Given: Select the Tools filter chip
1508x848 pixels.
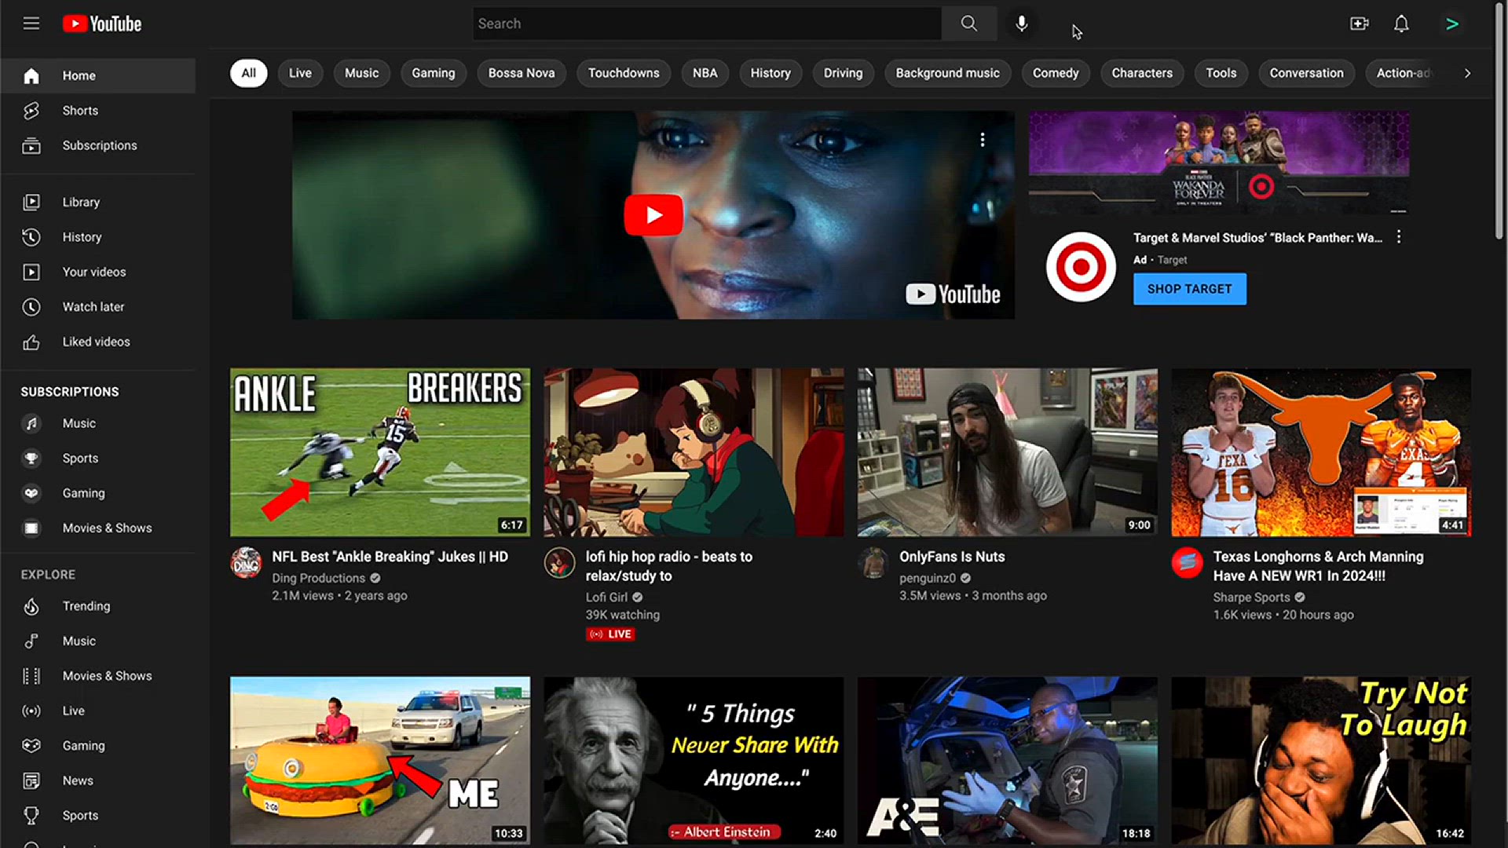Looking at the screenshot, I should pos(1221,73).
